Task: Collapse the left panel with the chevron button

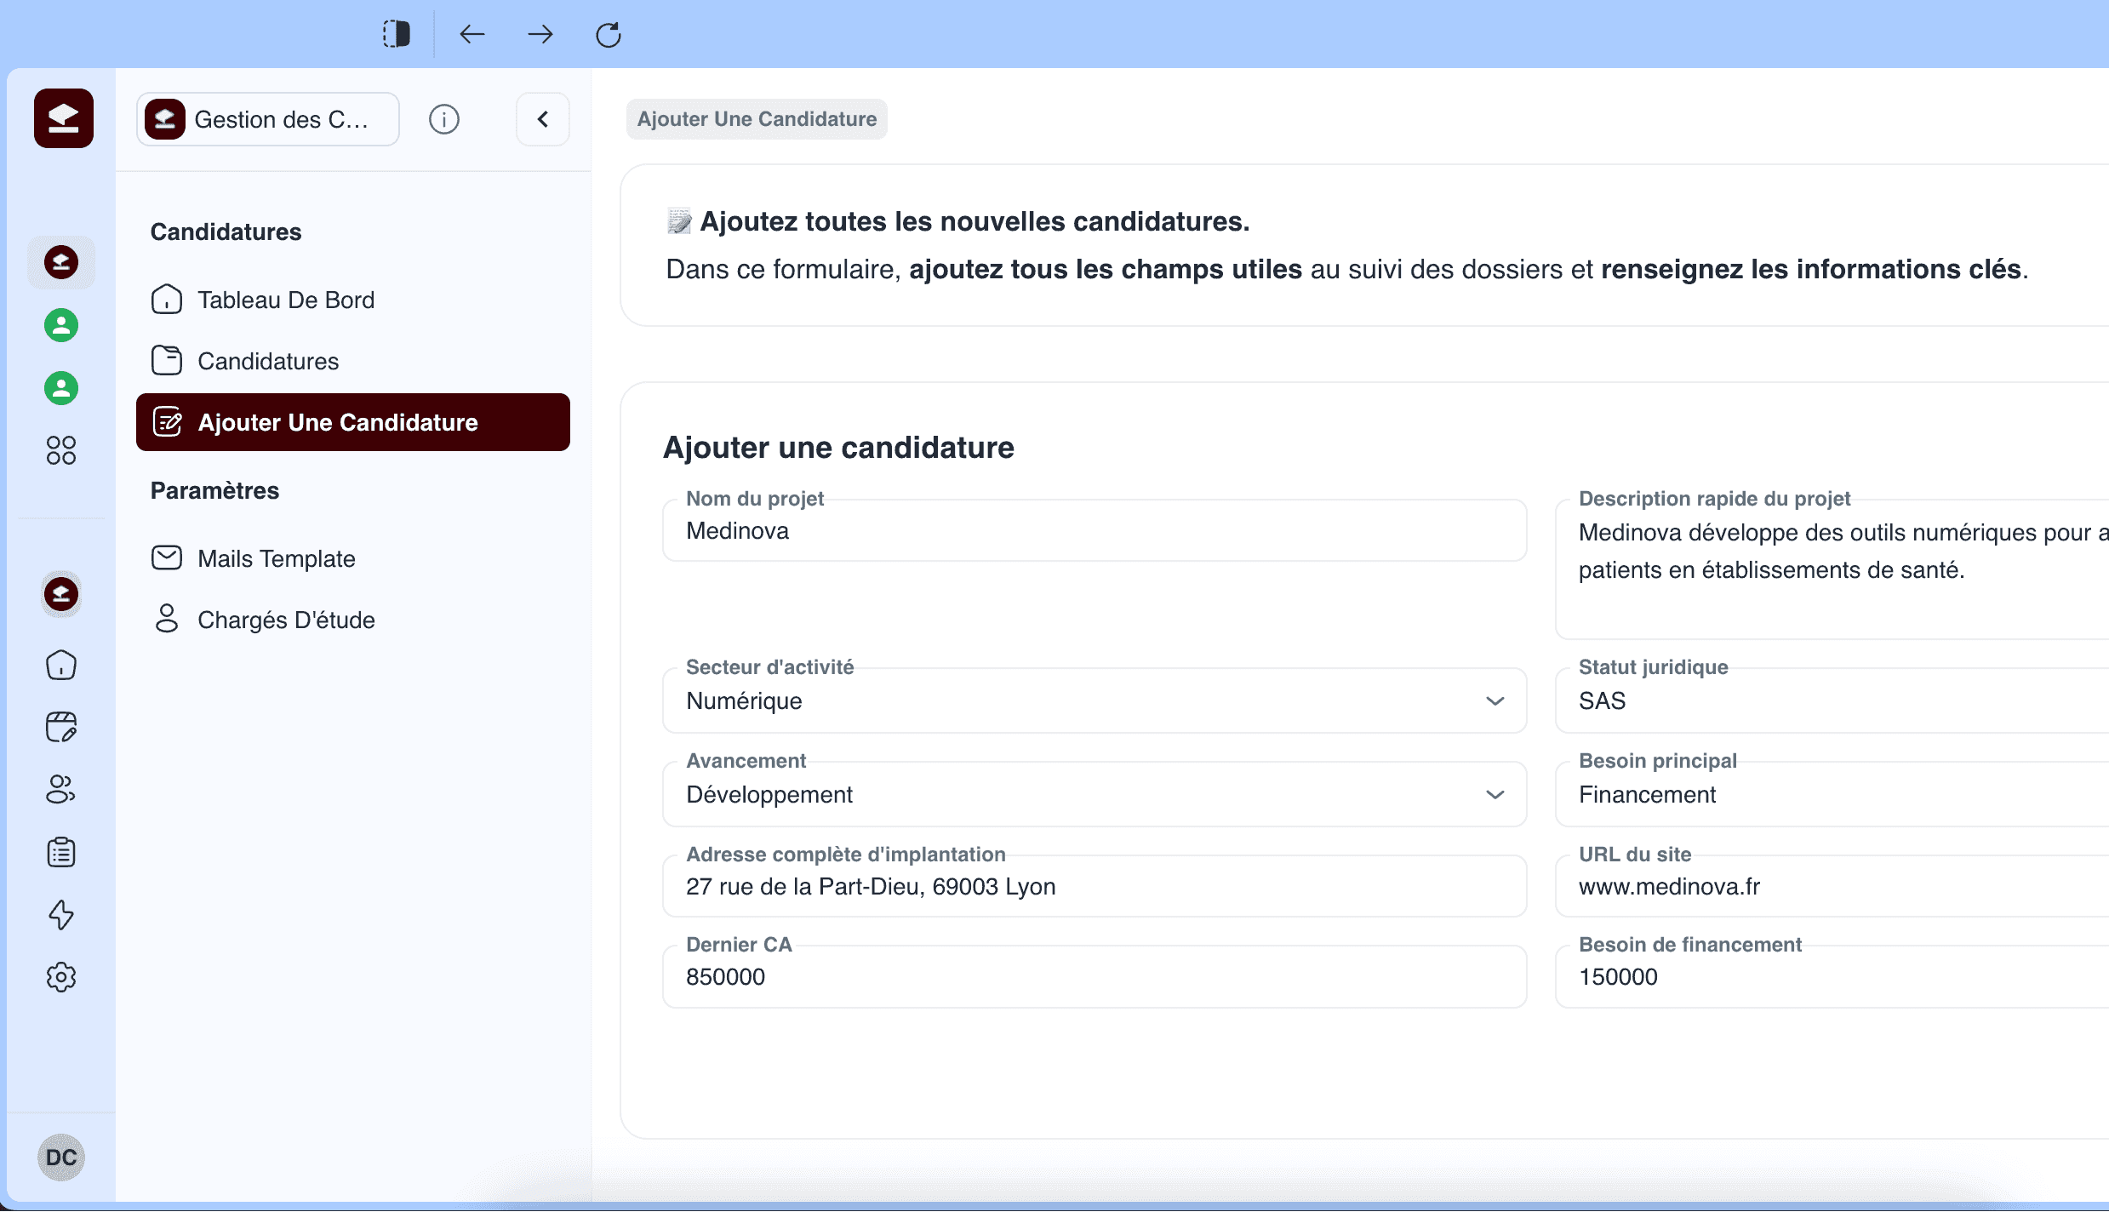Action: coord(543,119)
